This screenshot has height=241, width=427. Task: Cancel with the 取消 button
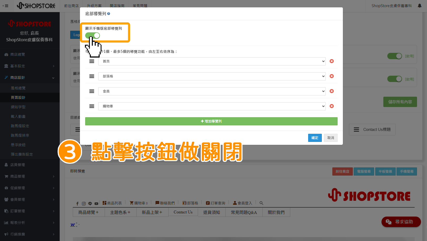click(331, 138)
